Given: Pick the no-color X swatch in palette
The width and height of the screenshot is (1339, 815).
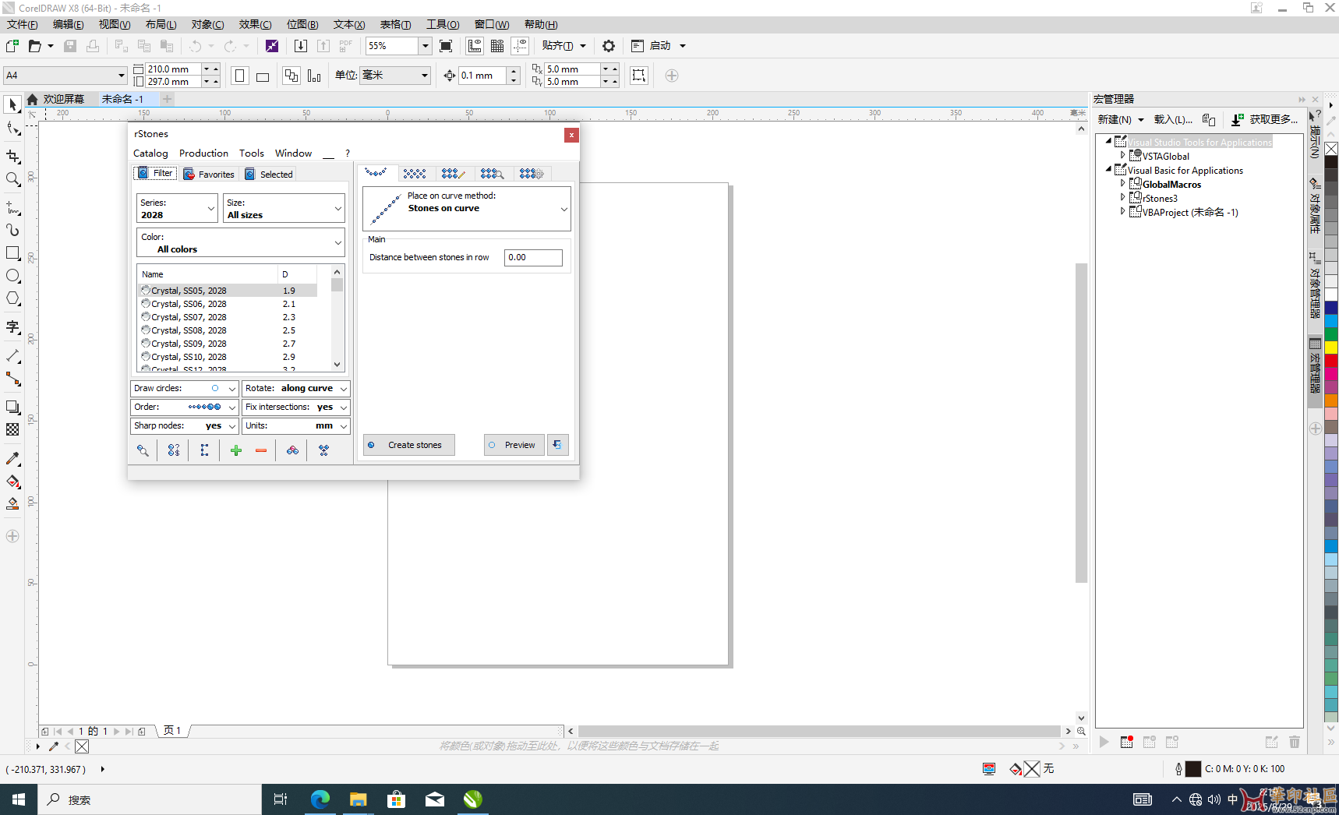Looking at the screenshot, I should (1331, 149).
